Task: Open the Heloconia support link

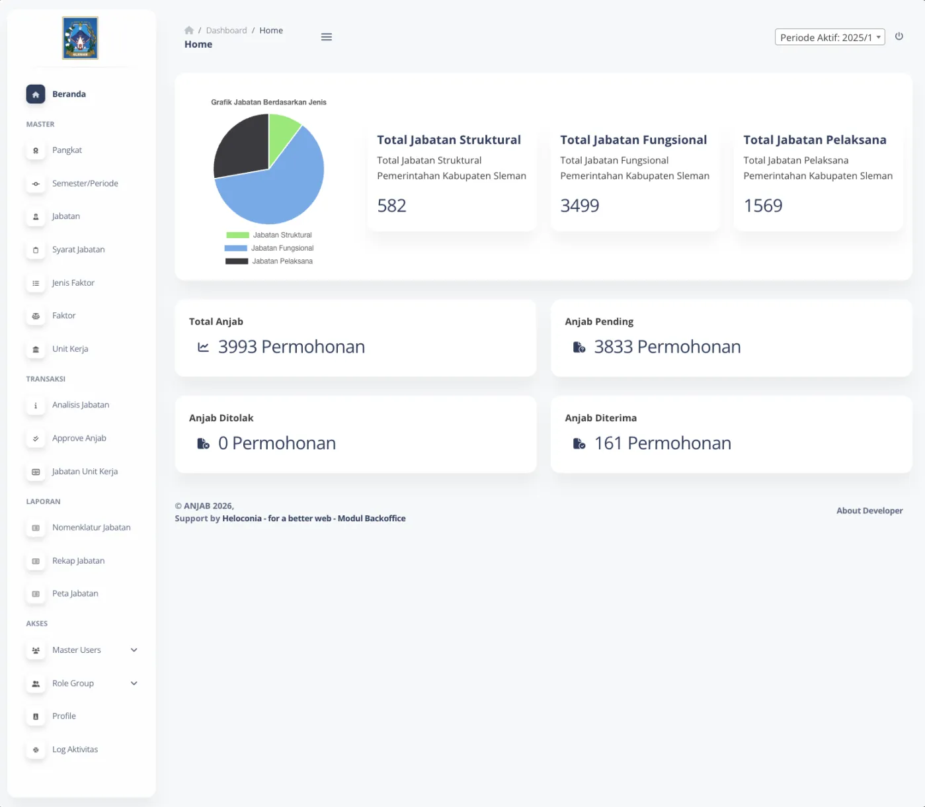Action: click(242, 519)
